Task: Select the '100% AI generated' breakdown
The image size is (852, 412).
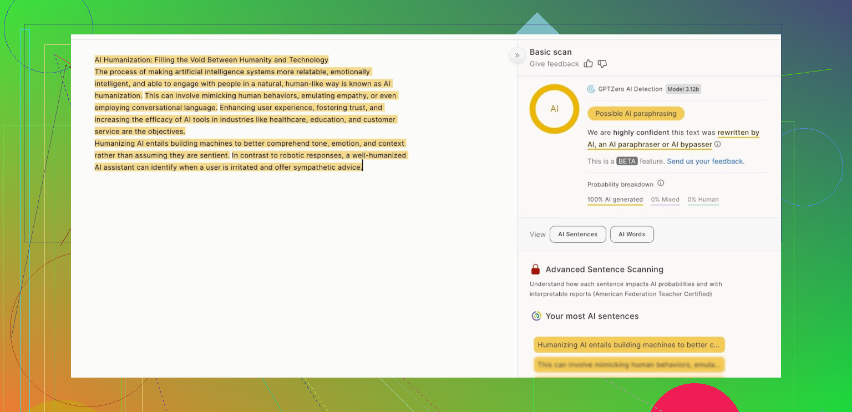Action: pyautogui.click(x=615, y=200)
